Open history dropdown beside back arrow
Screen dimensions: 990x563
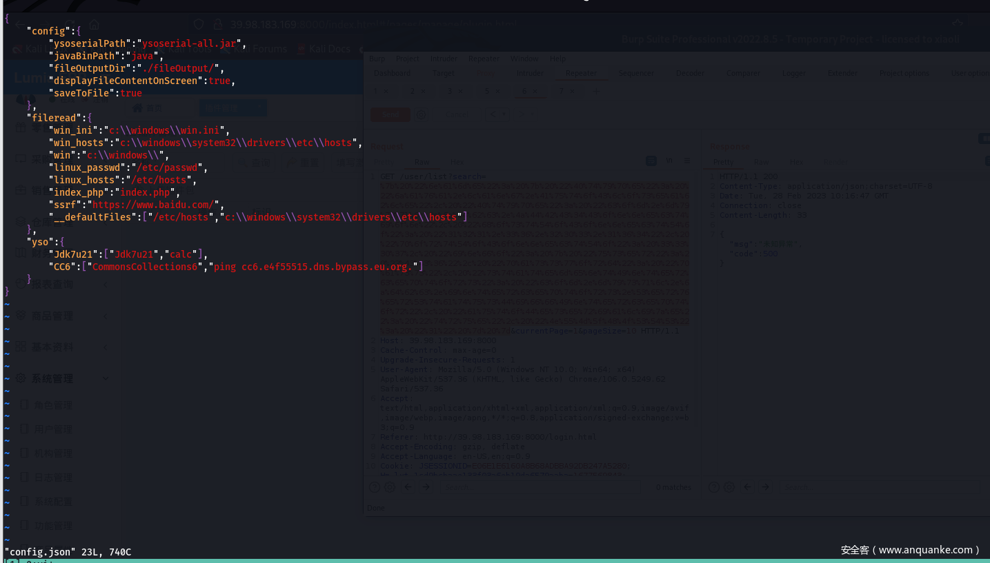504,115
